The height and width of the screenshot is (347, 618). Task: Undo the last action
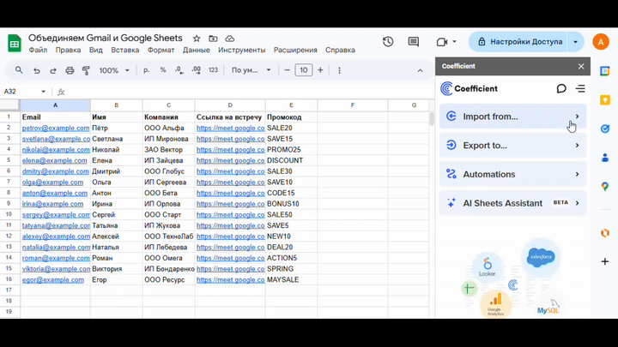pyautogui.click(x=37, y=70)
